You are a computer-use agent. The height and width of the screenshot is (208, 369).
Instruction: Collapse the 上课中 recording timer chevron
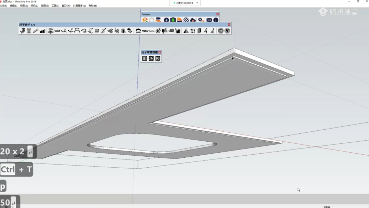pyautogui.click(x=197, y=3)
